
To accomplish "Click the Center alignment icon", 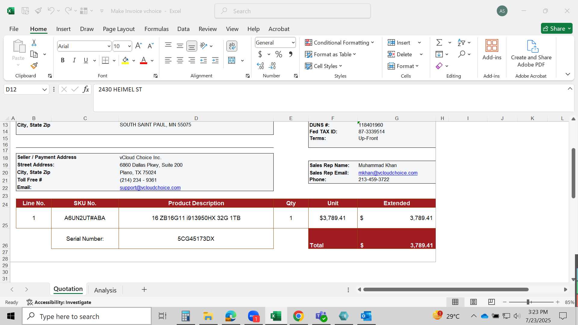I will [x=180, y=60].
